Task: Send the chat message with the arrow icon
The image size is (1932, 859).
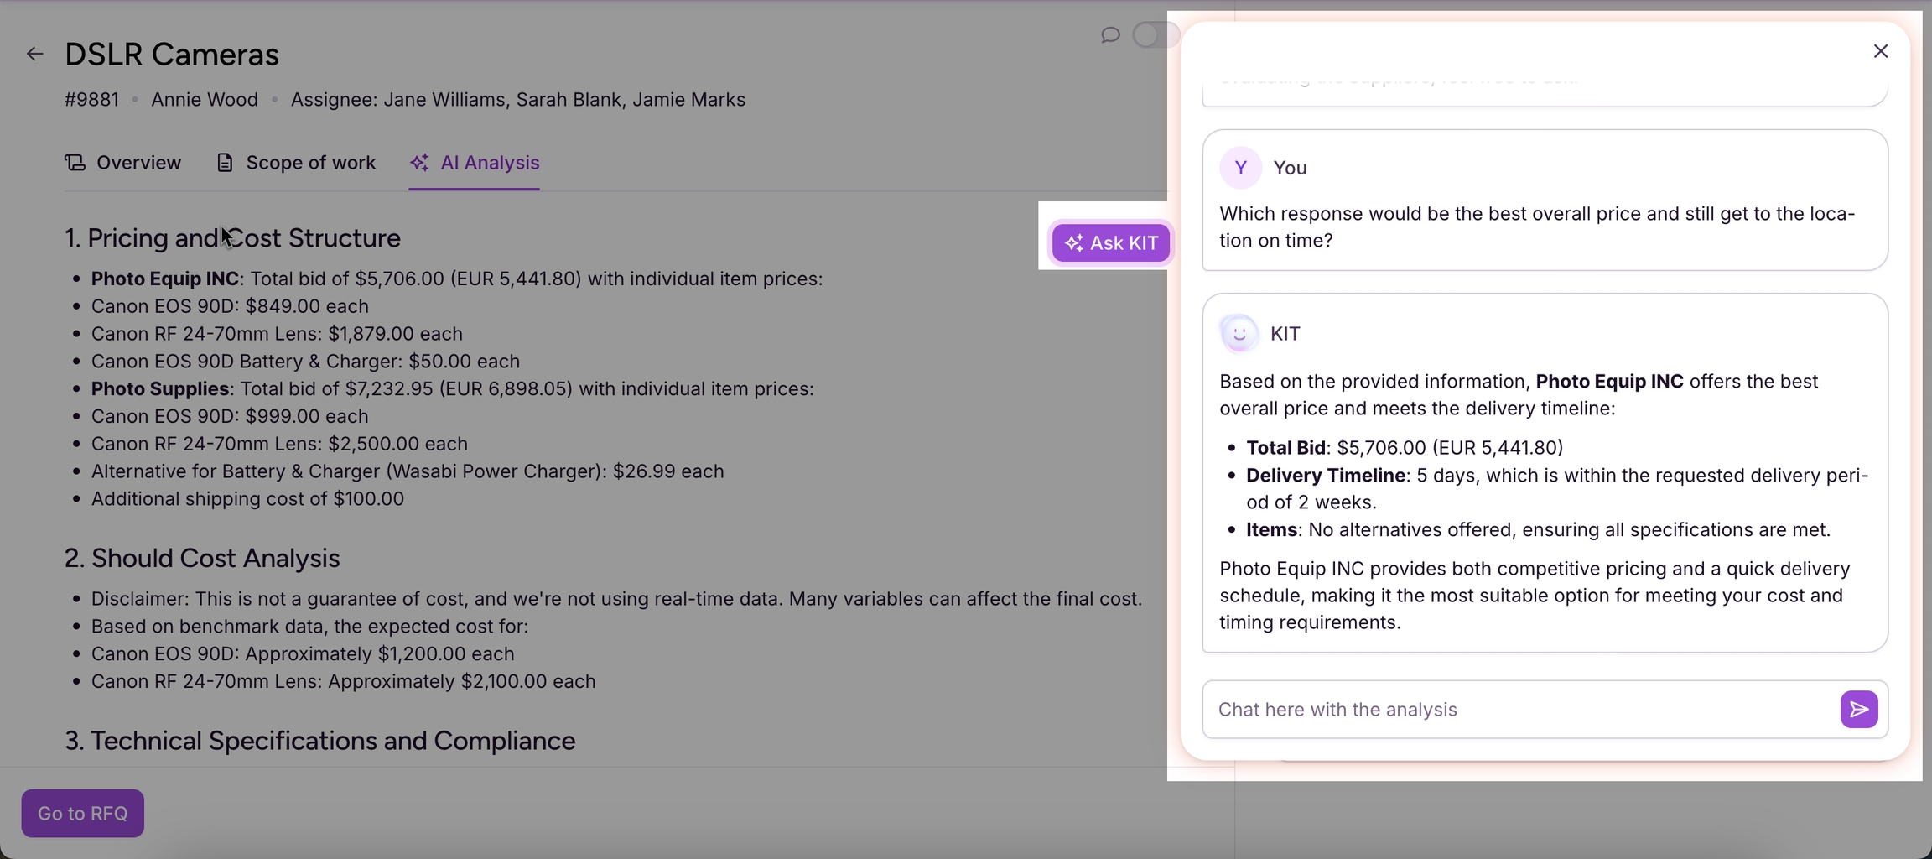Action: (1858, 710)
